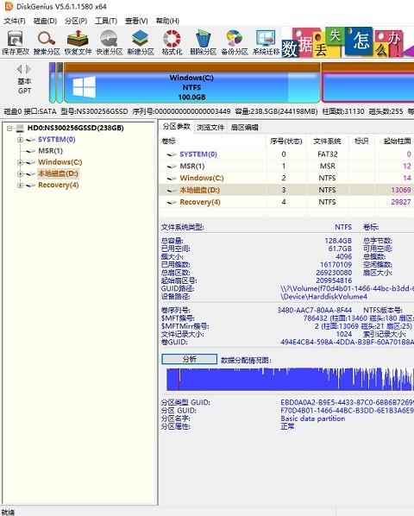Image resolution: width=414 pixels, height=516 pixels.
Task: Switch to the 分区参数 tab
Action: [177, 127]
